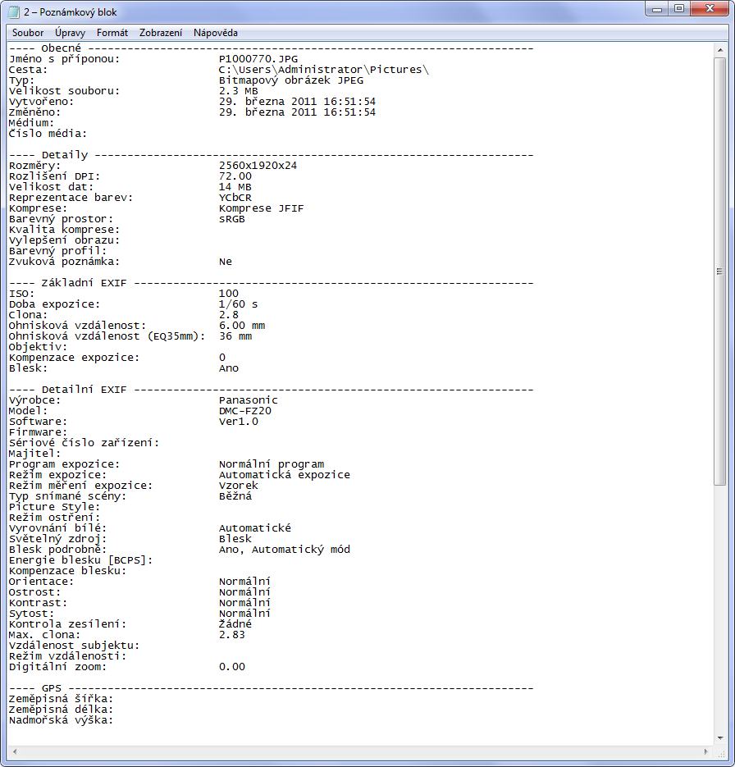This screenshot has width=735, height=767.
Task: Click the path C:\Users\Administrator\Pictures\
Action: 324,70
